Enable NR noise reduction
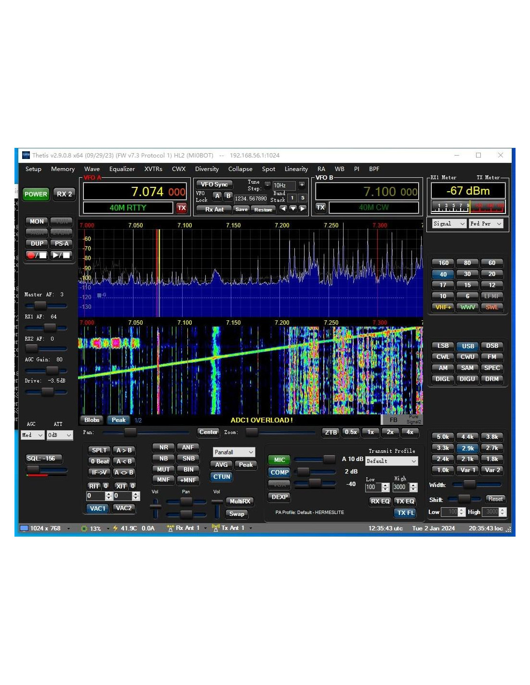The image size is (530, 685). [x=164, y=448]
